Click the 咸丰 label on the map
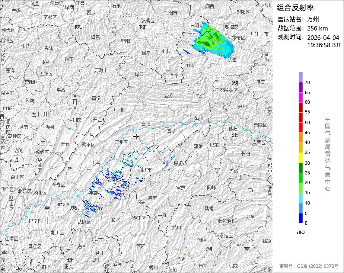Screen dimensions: 344x273 [x=153, y=198]
